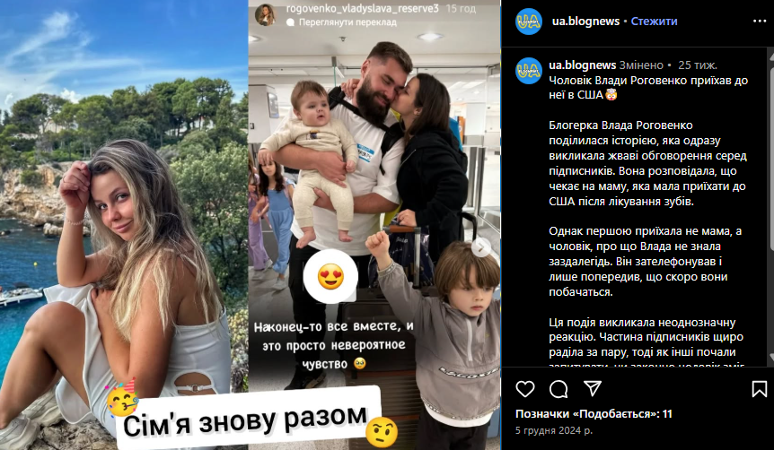Click the post date 5 грудня 2024

coord(554,430)
